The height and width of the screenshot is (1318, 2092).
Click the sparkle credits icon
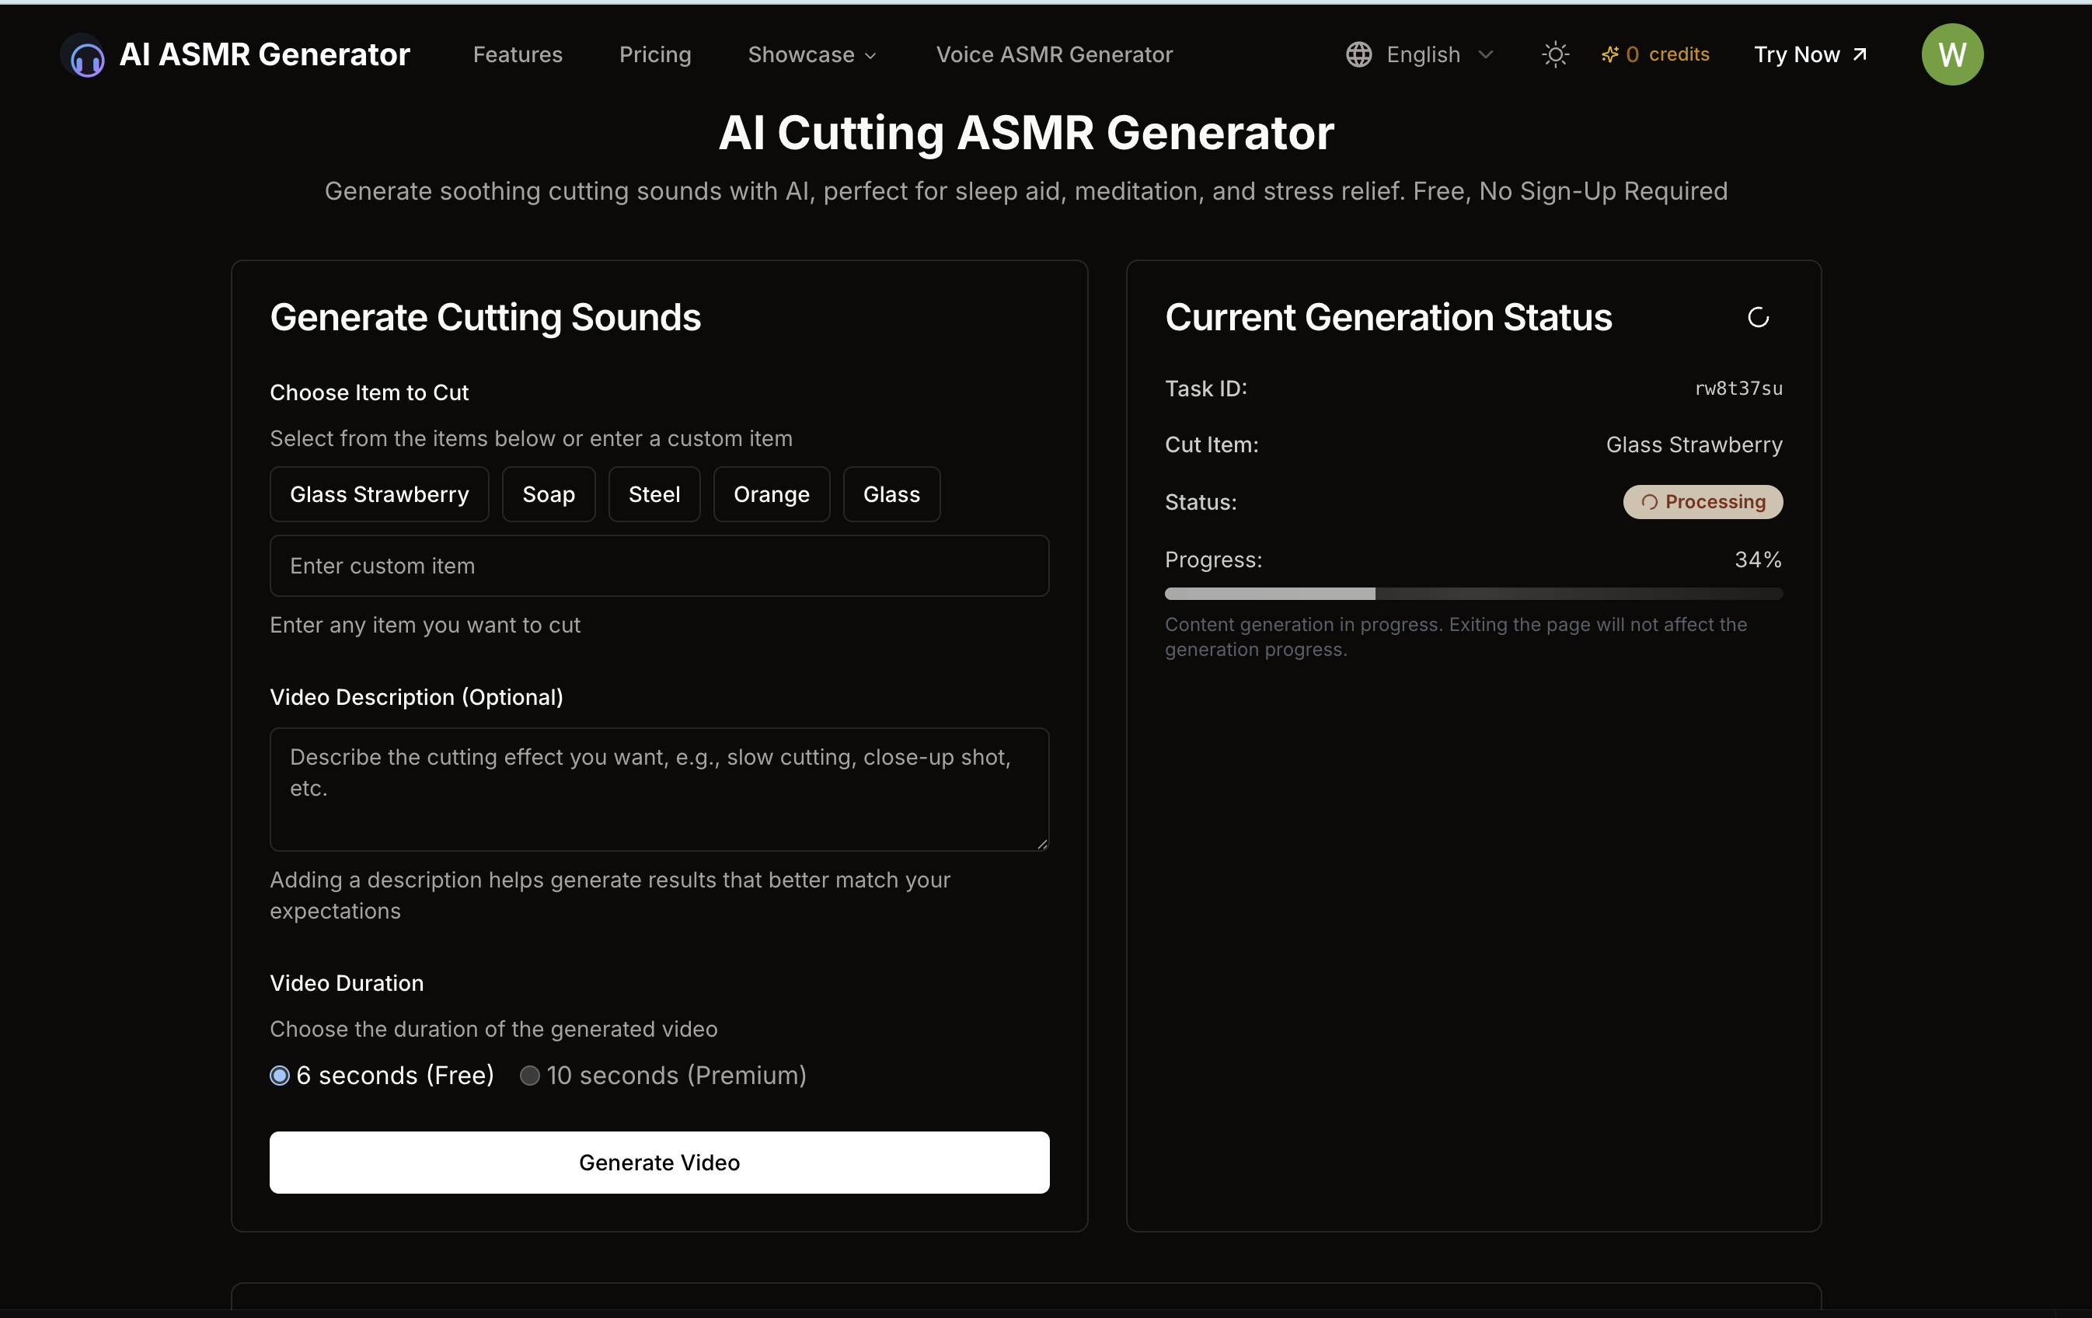pyautogui.click(x=1610, y=54)
